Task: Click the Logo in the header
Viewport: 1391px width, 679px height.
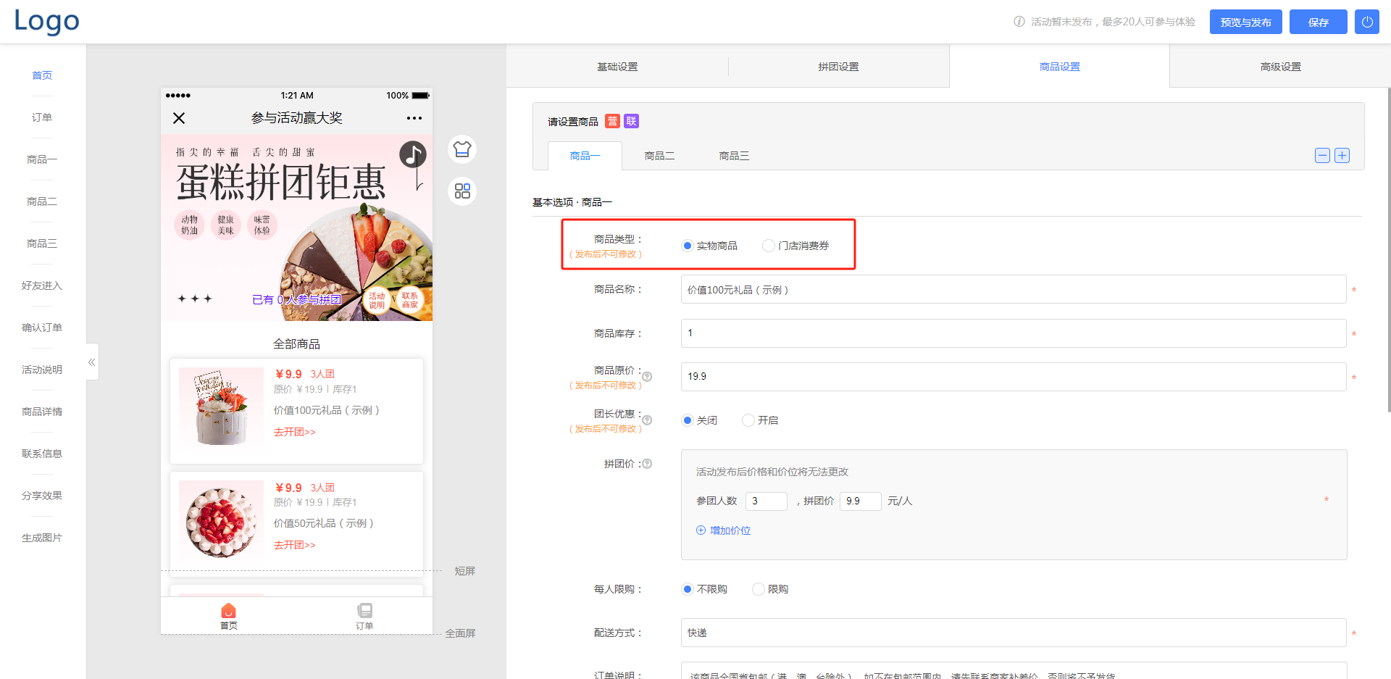Action: (x=47, y=21)
